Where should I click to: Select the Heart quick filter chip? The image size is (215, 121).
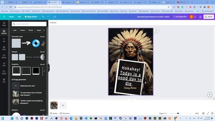pos(39,30)
